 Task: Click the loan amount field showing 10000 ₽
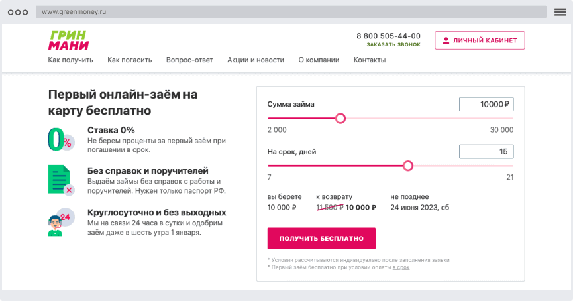point(486,105)
